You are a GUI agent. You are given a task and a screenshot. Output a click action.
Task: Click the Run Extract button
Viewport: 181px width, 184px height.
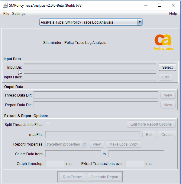(x=72, y=177)
